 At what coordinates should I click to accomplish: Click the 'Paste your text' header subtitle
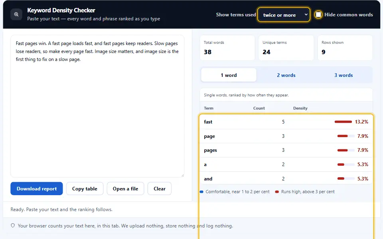[93, 19]
